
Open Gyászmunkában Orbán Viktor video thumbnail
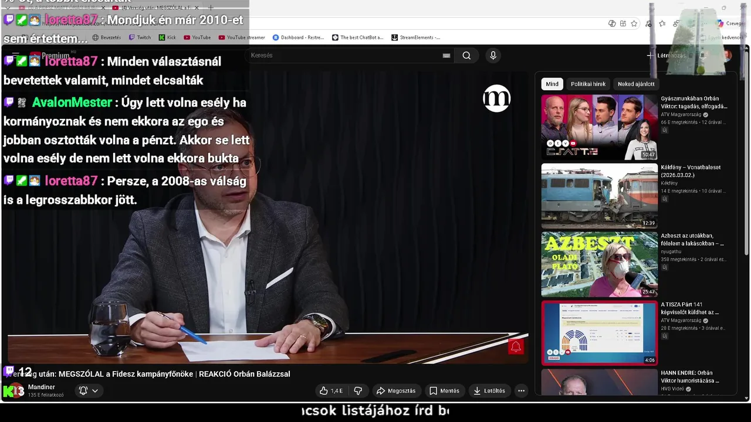tap(599, 127)
